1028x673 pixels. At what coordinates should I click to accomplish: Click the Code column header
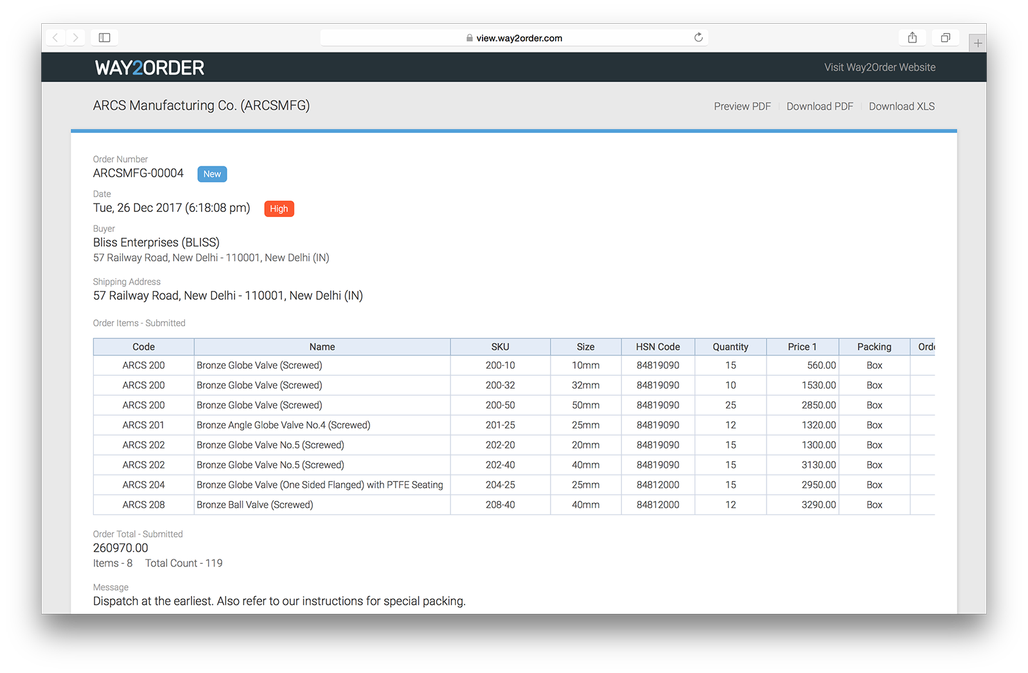click(x=144, y=347)
